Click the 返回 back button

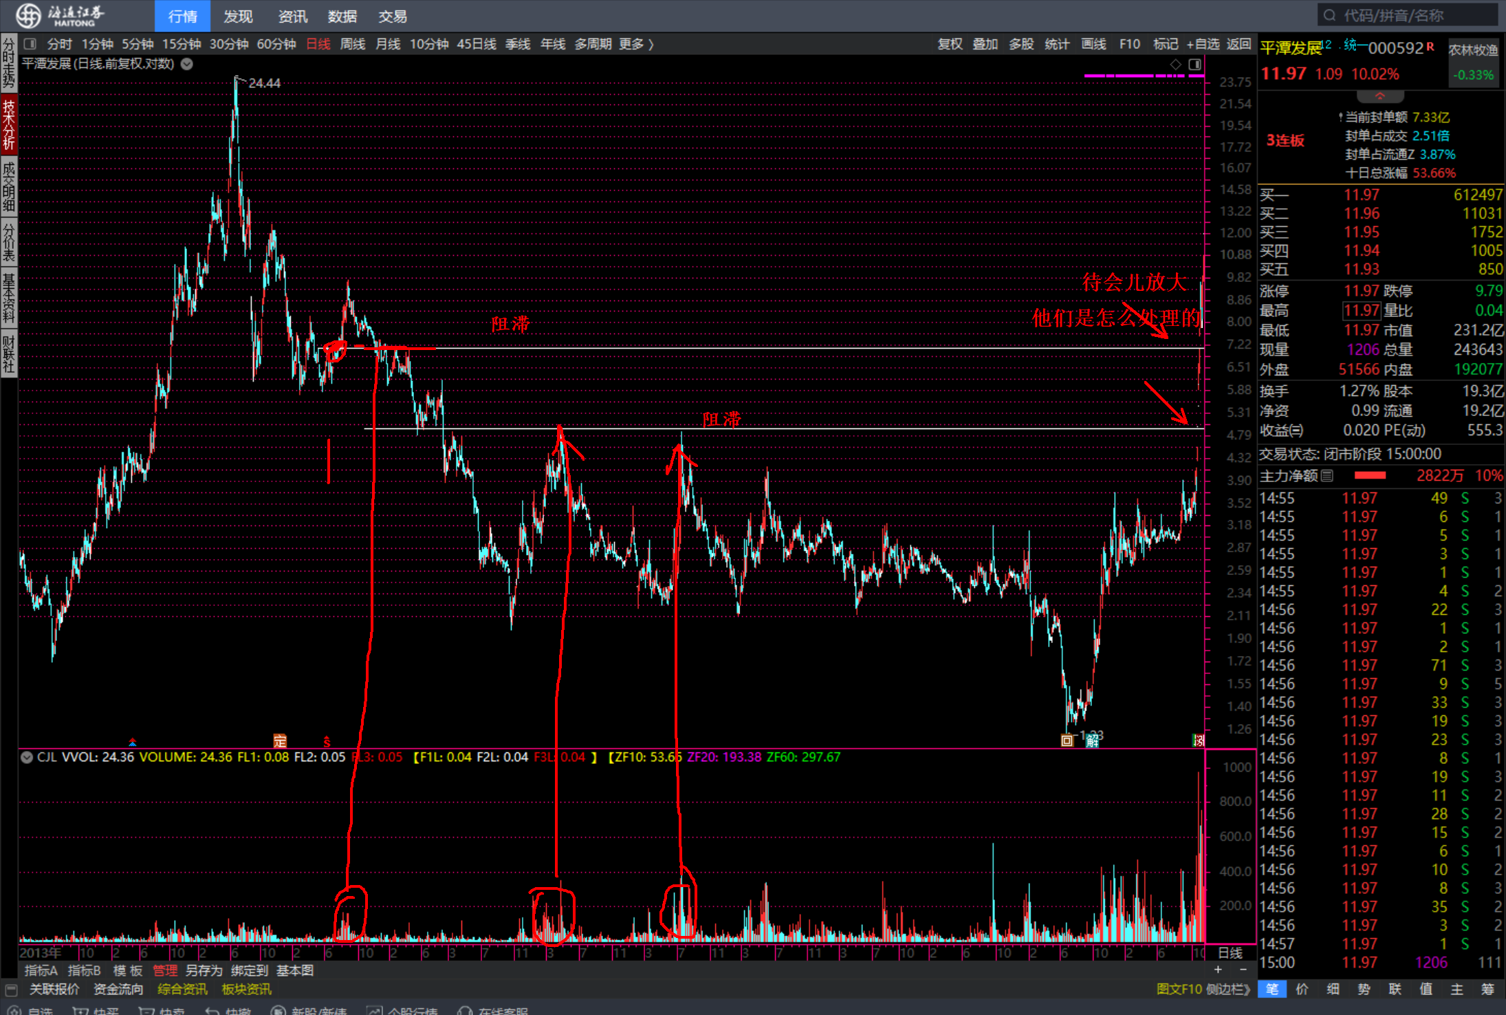click(1238, 44)
